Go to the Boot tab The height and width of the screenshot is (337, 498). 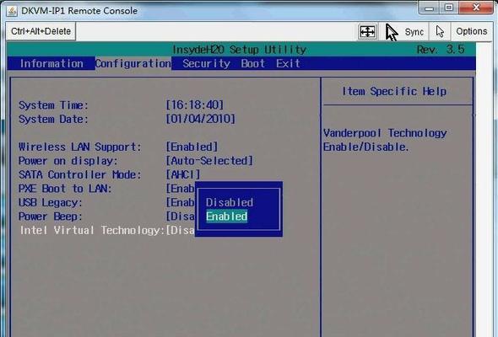point(253,63)
